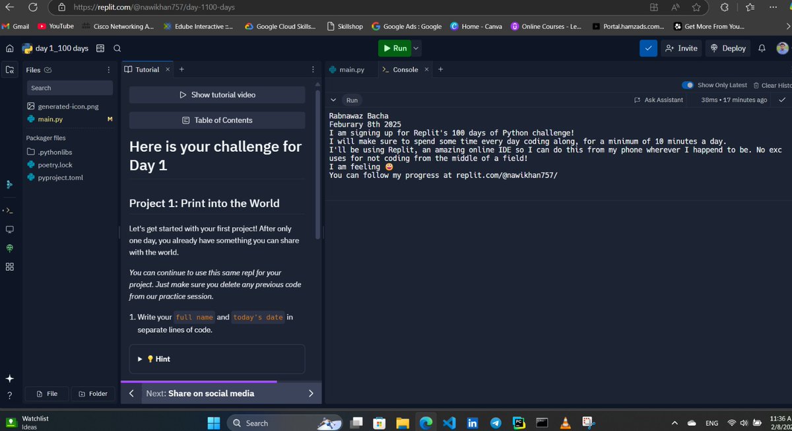Add a new tab next to Tutorial
This screenshot has height=431, width=792.
(181, 69)
